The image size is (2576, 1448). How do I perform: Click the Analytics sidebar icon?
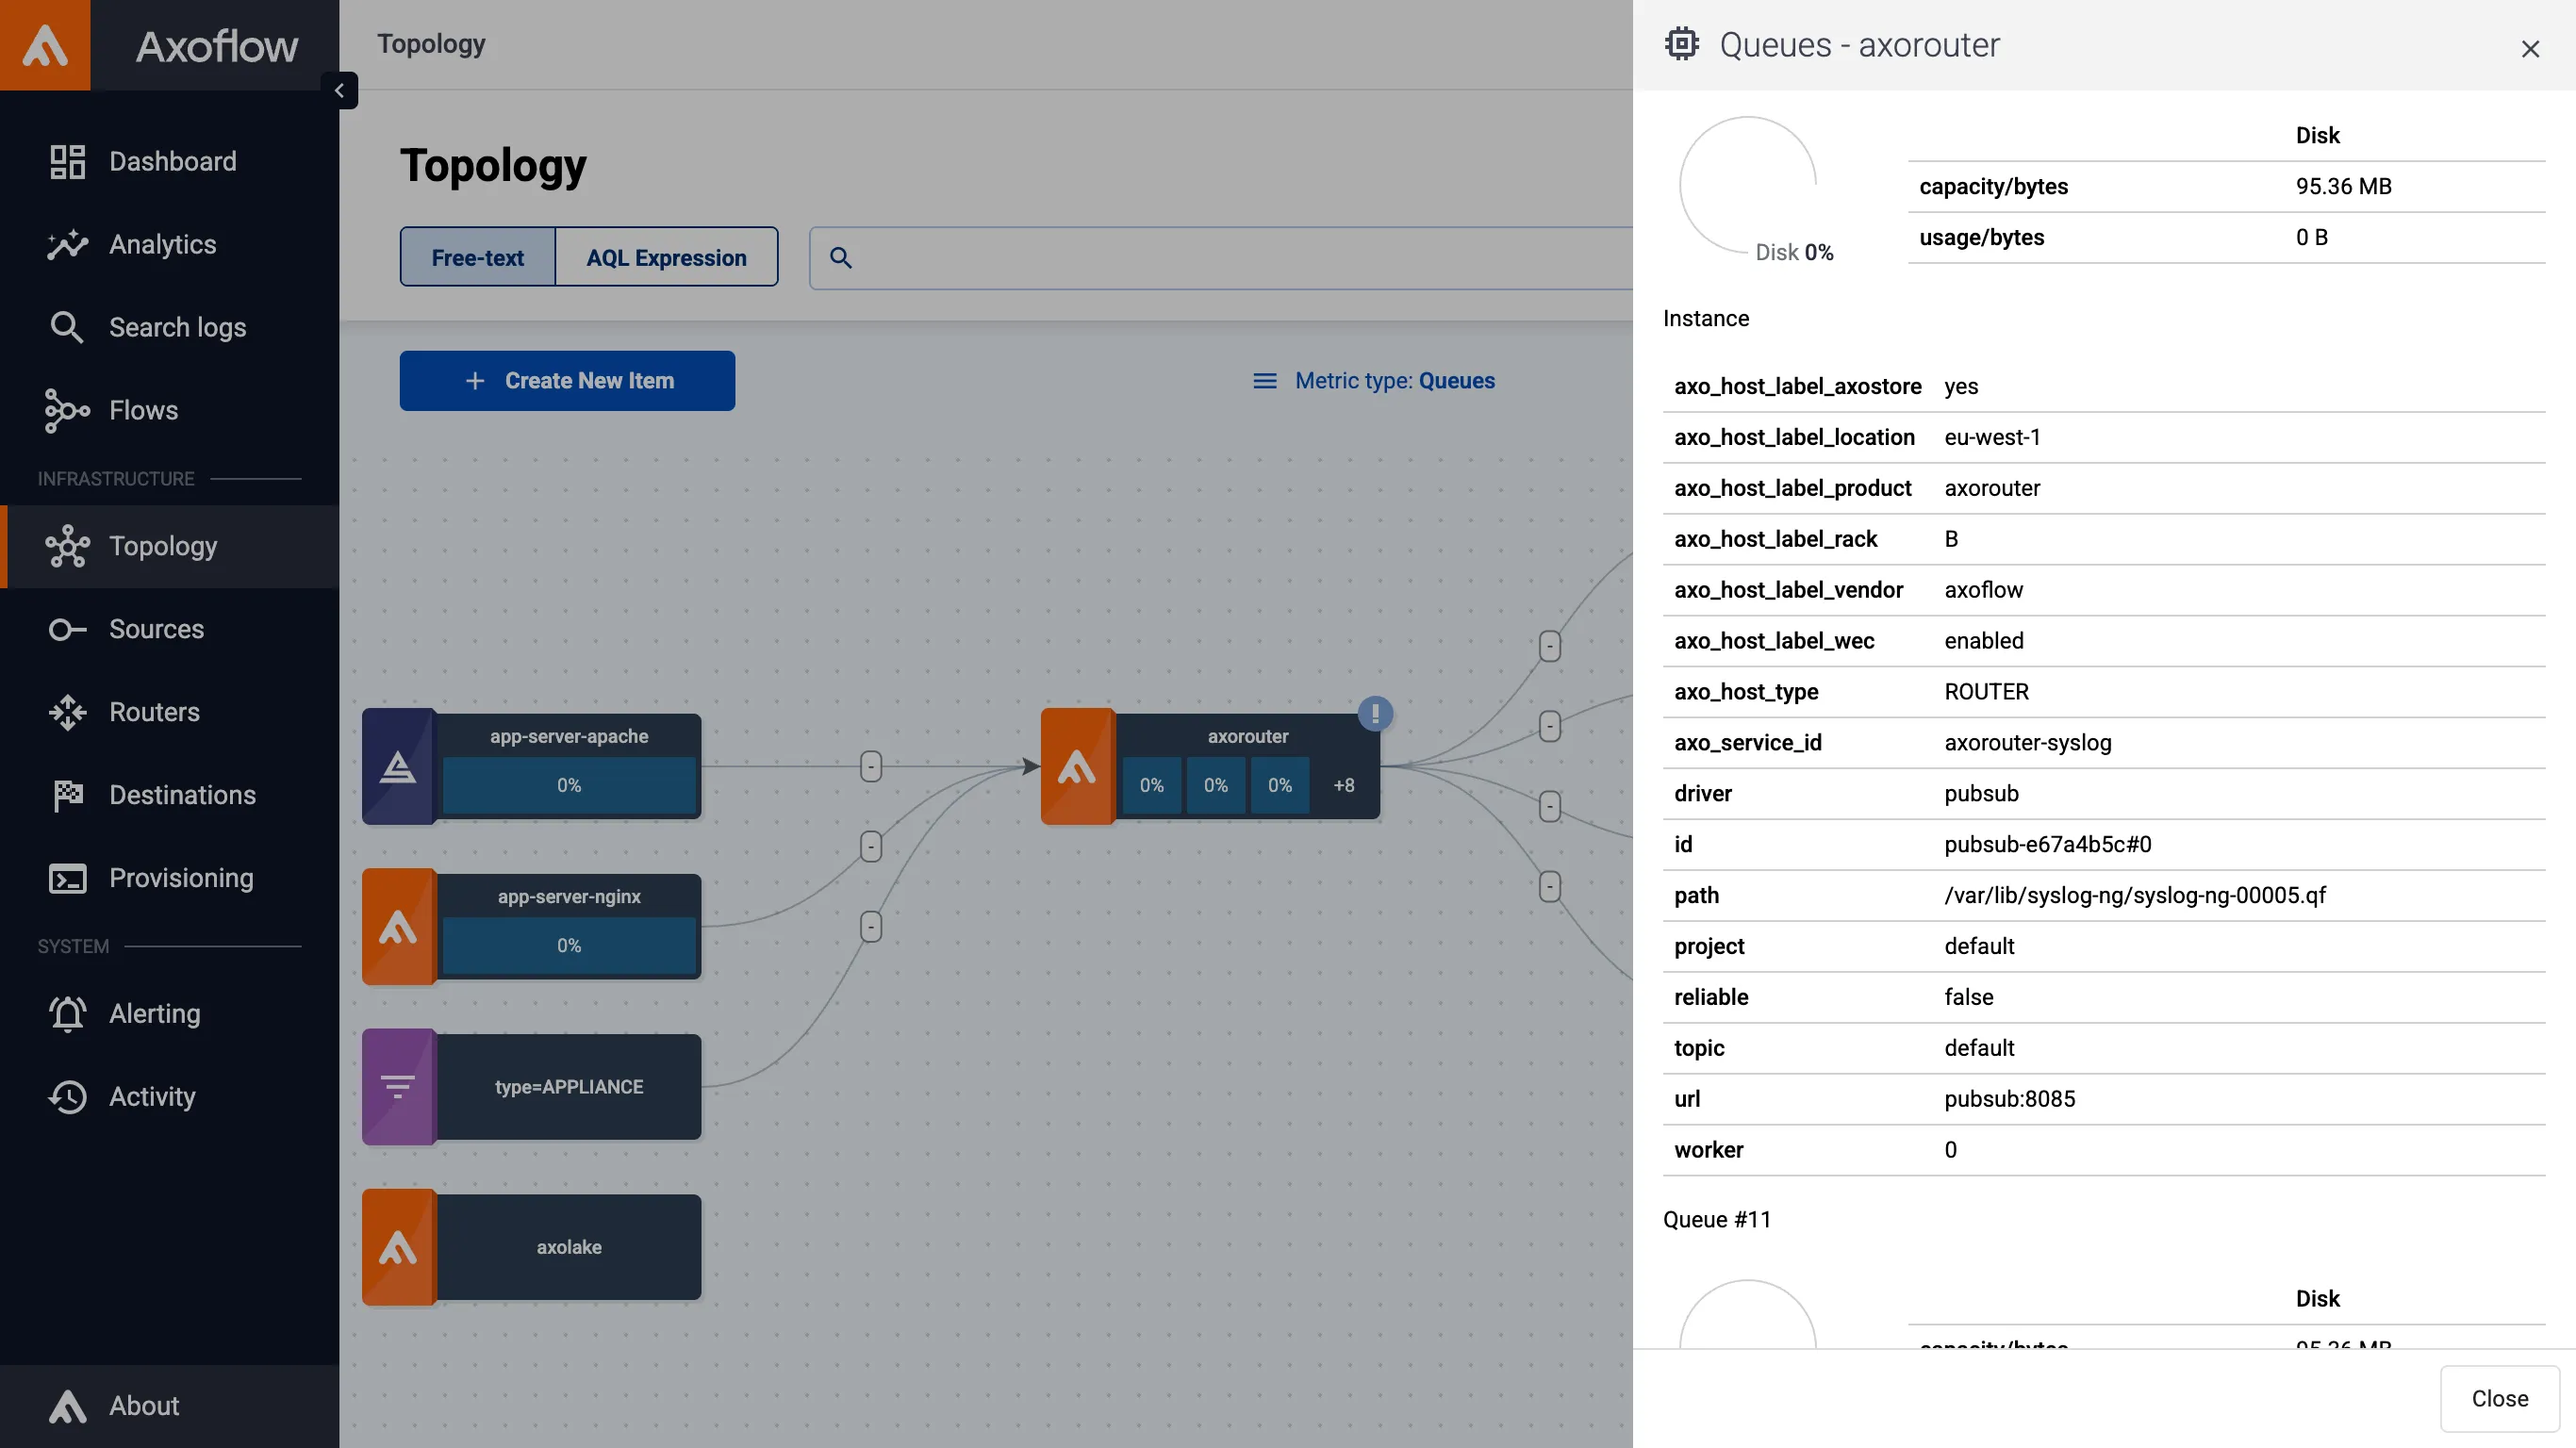point(67,244)
